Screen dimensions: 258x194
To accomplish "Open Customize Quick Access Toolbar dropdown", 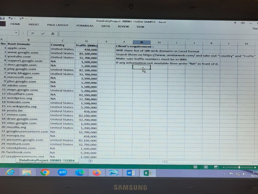I will tap(31, 19).
